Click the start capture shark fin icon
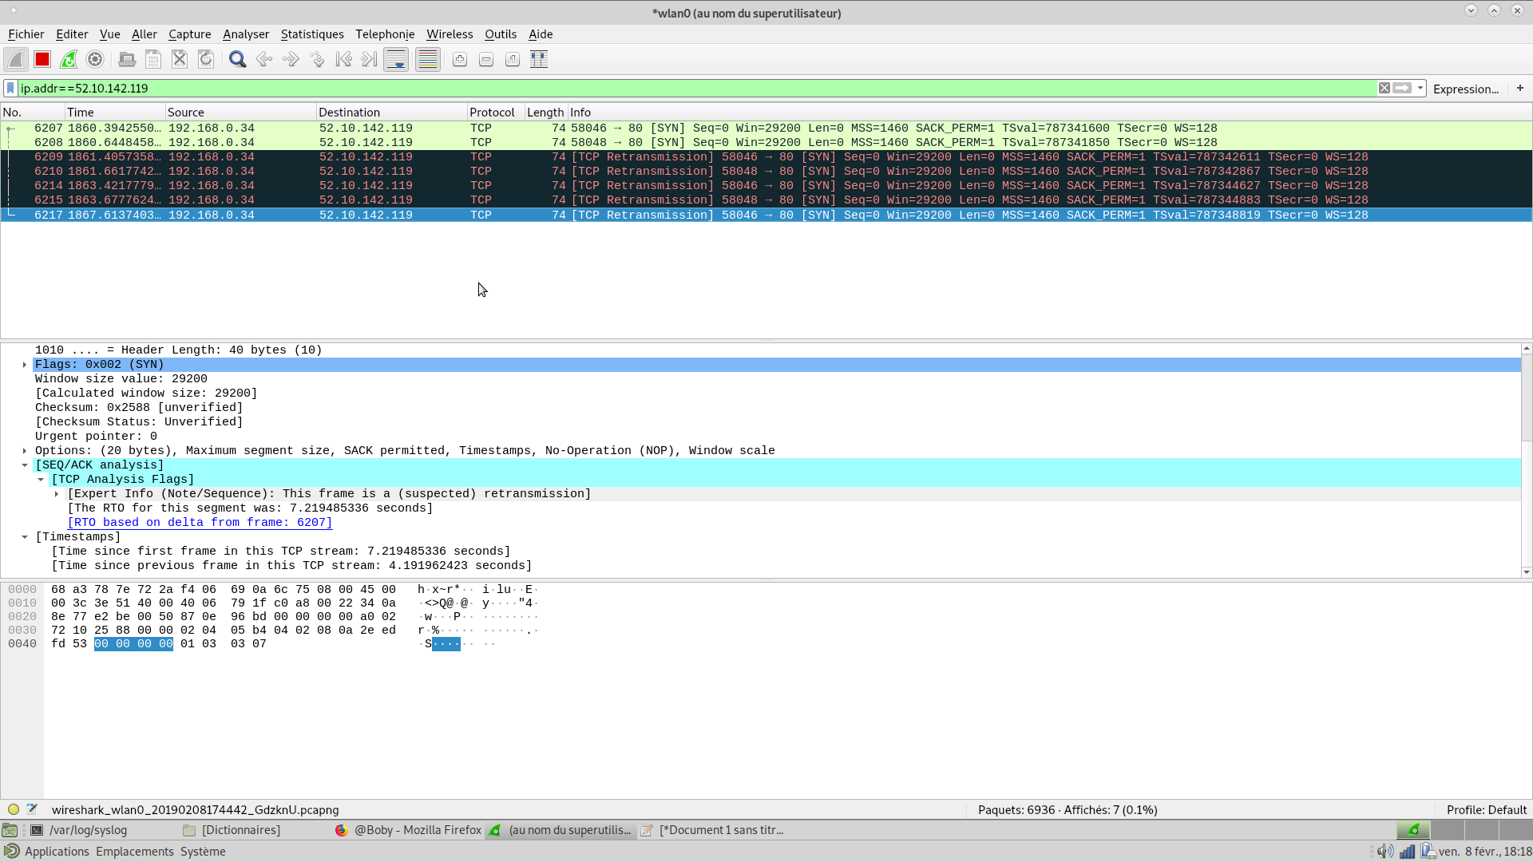The image size is (1533, 862). pos(16,59)
